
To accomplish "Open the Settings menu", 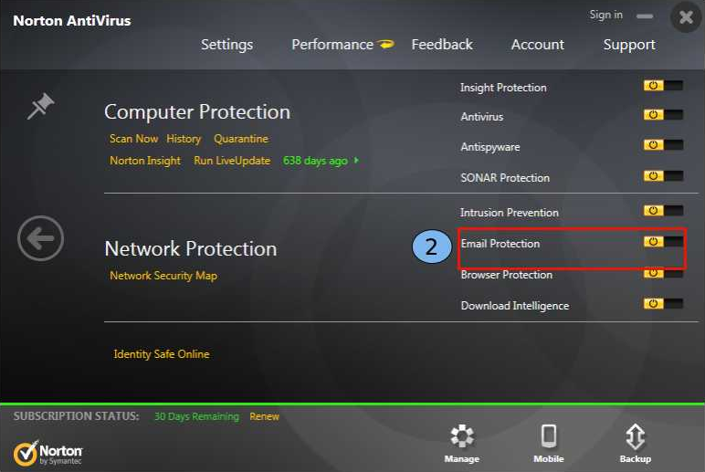I will pyautogui.click(x=226, y=45).
